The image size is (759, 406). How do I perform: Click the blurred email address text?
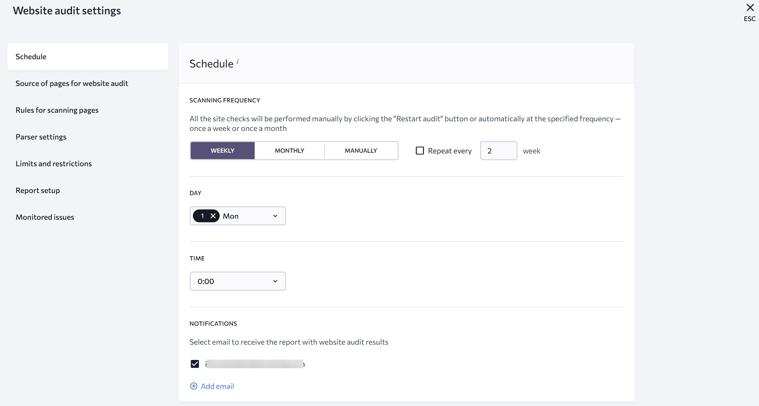255,364
